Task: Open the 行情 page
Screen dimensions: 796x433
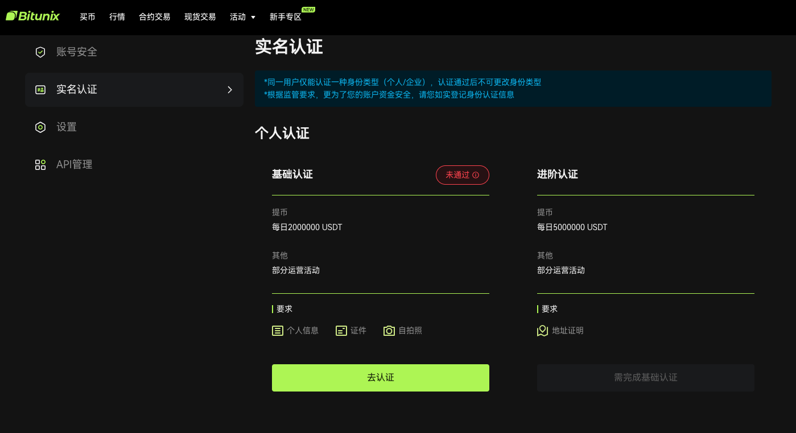Action: click(x=117, y=17)
